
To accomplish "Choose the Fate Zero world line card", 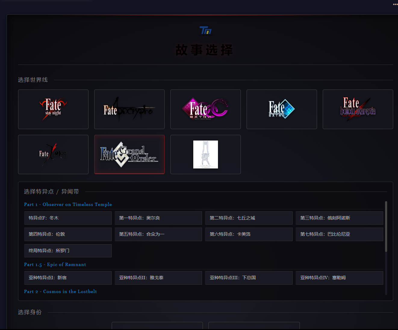I will (x=53, y=154).
